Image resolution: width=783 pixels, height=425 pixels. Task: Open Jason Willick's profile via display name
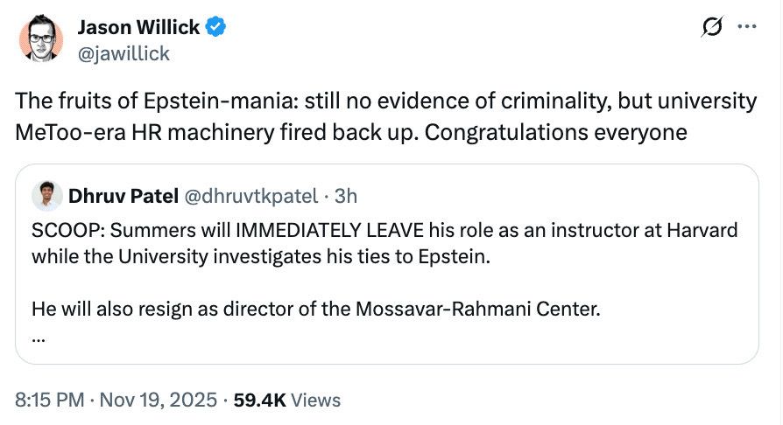tap(139, 28)
